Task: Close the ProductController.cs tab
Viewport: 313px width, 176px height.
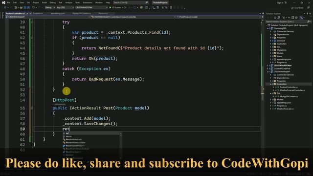Action: pyautogui.click(x=30, y=13)
